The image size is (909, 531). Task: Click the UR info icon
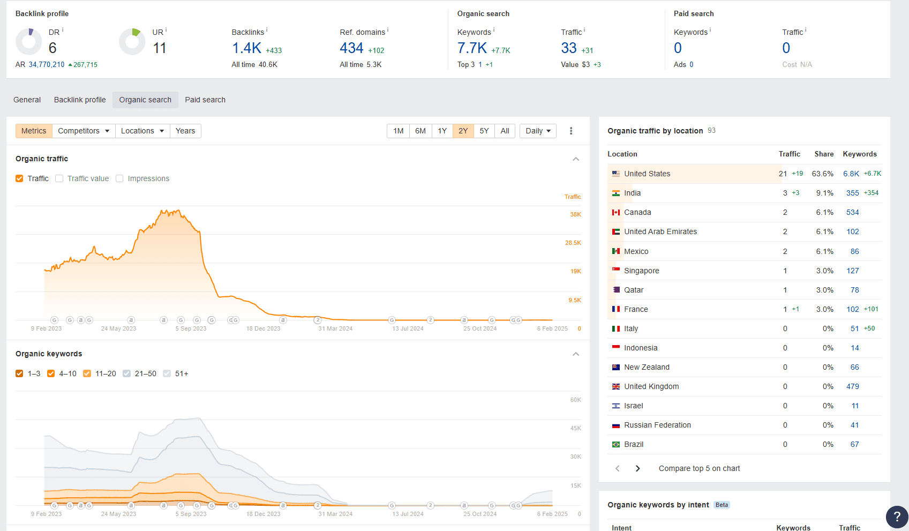tap(166, 29)
